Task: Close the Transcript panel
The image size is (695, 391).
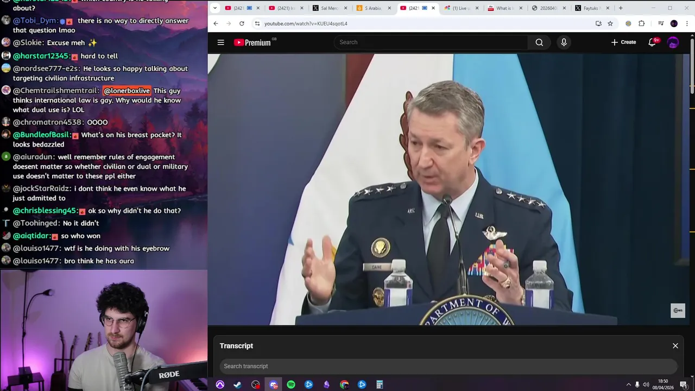Action: (675, 346)
